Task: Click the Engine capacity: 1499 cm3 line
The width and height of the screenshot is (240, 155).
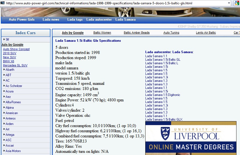Action: (x=77, y=95)
